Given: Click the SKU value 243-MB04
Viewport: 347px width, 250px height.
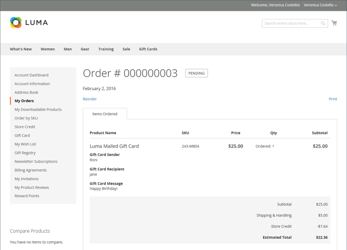Looking at the screenshot, I should 190,146.
